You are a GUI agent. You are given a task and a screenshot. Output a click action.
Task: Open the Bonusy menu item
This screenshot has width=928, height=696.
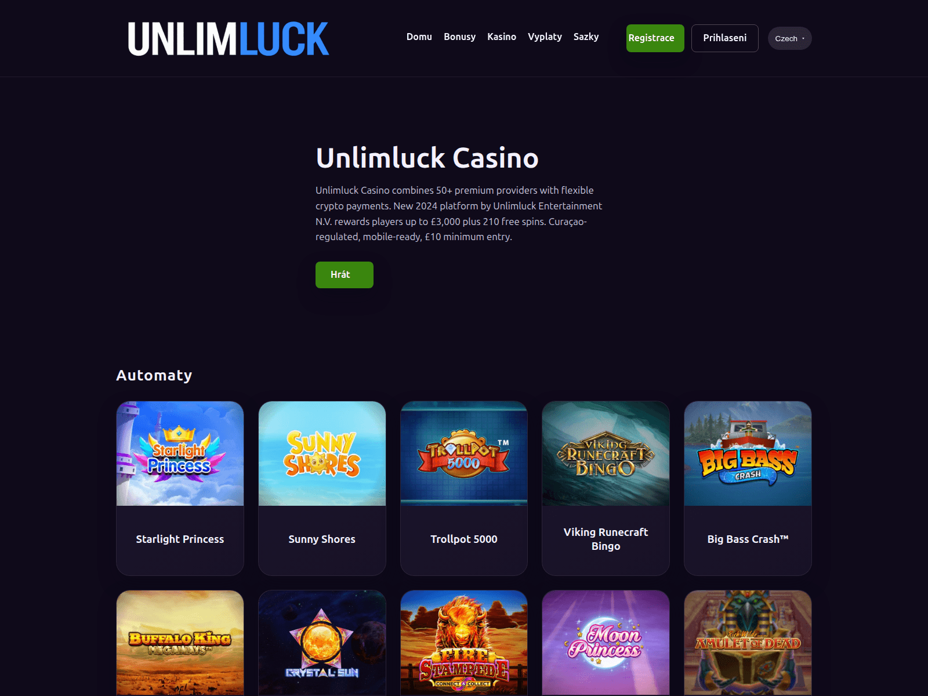pyautogui.click(x=459, y=37)
